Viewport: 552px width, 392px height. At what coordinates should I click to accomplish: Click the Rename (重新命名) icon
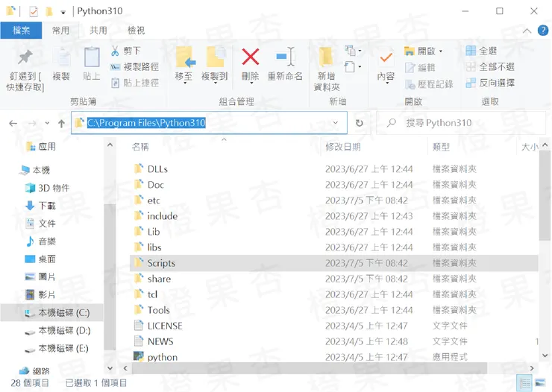285,57
